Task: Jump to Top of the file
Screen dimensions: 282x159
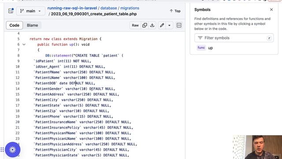Action: click(175, 11)
